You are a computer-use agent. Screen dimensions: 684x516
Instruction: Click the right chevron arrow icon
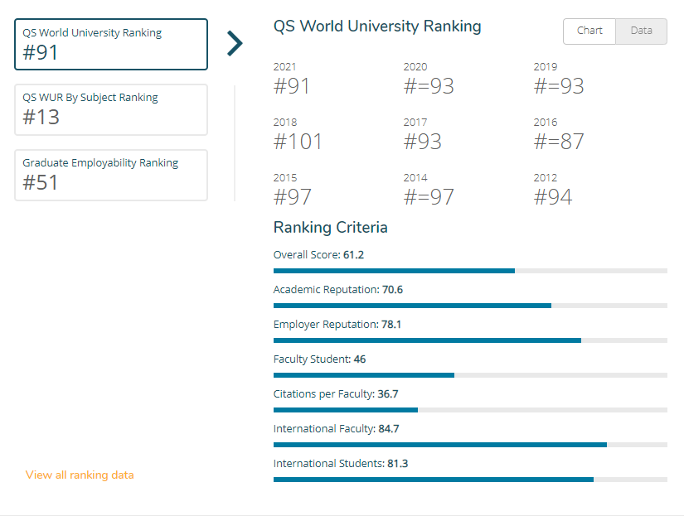(x=235, y=44)
